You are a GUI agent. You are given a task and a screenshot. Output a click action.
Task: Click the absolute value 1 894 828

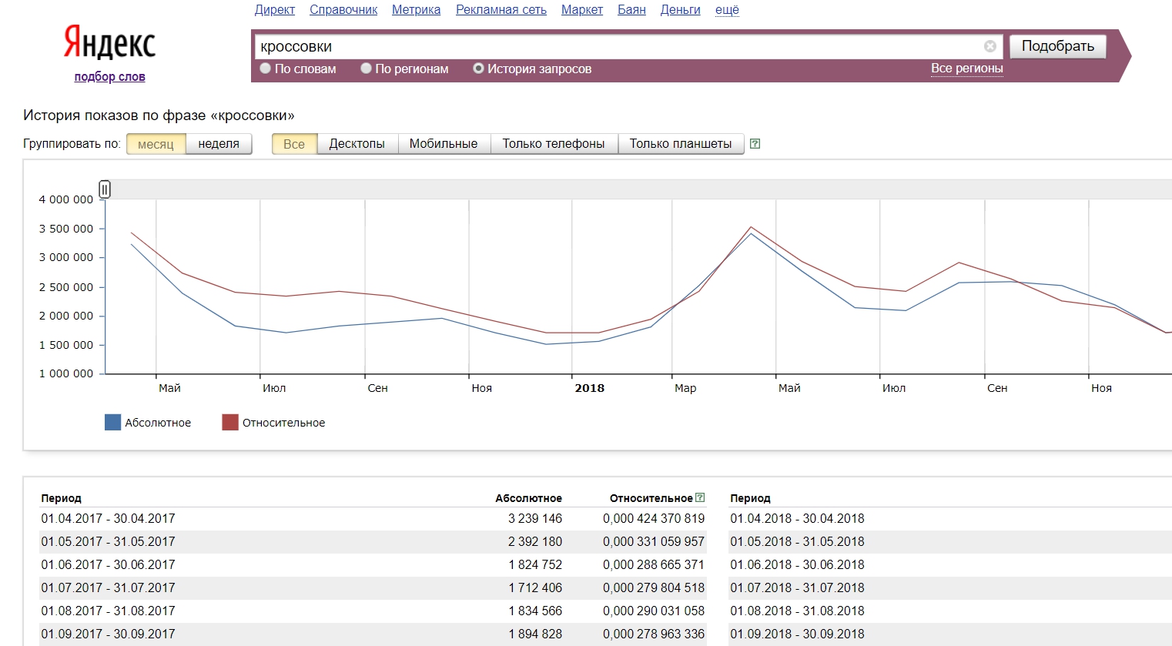[535, 634]
